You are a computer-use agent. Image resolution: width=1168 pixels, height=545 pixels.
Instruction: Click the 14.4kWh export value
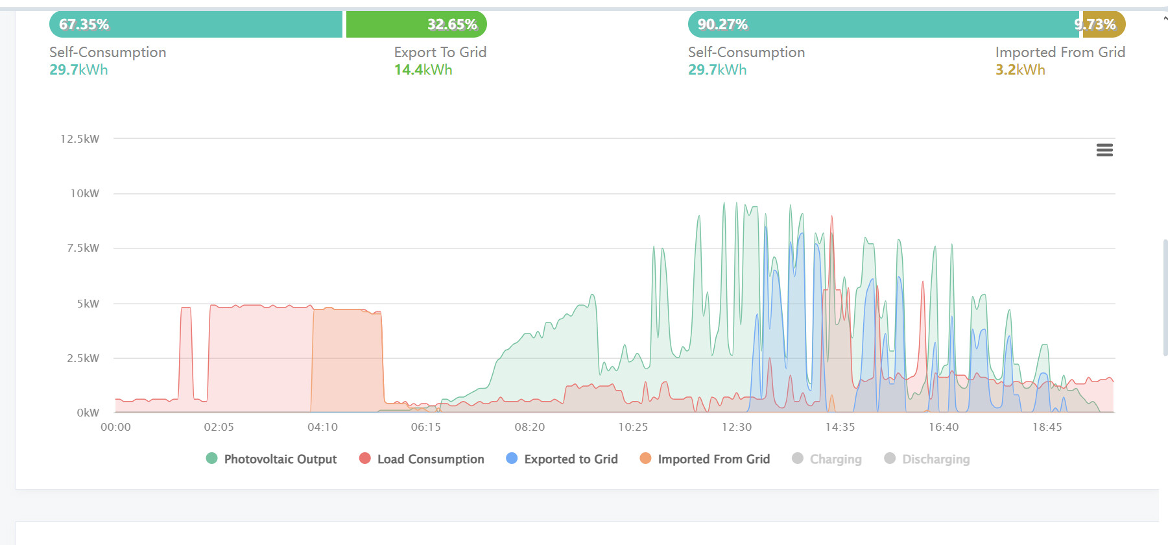point(423,70)
